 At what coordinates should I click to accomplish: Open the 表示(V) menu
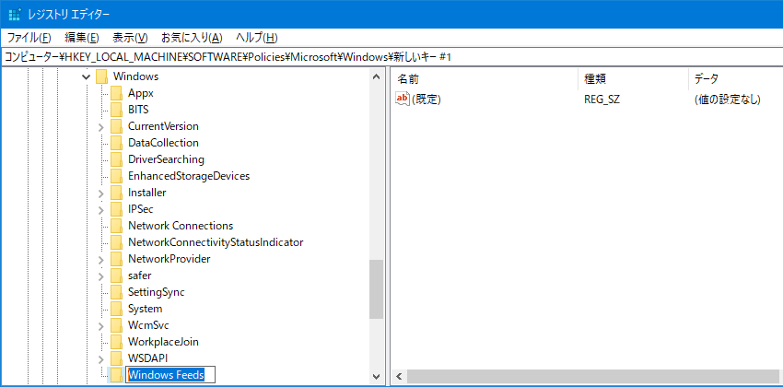[130, 38]
